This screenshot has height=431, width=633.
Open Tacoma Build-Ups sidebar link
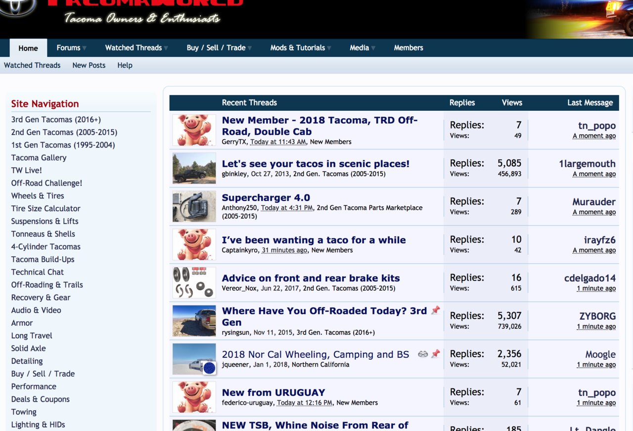pos(43,259)
